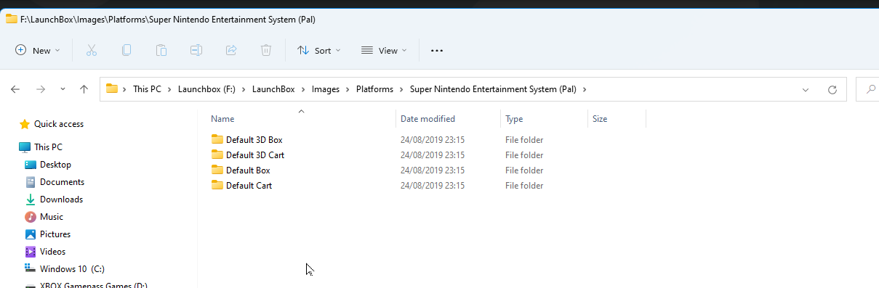
Task: Open the Sort dropdown menu
Action: click(x=319, y=50)
